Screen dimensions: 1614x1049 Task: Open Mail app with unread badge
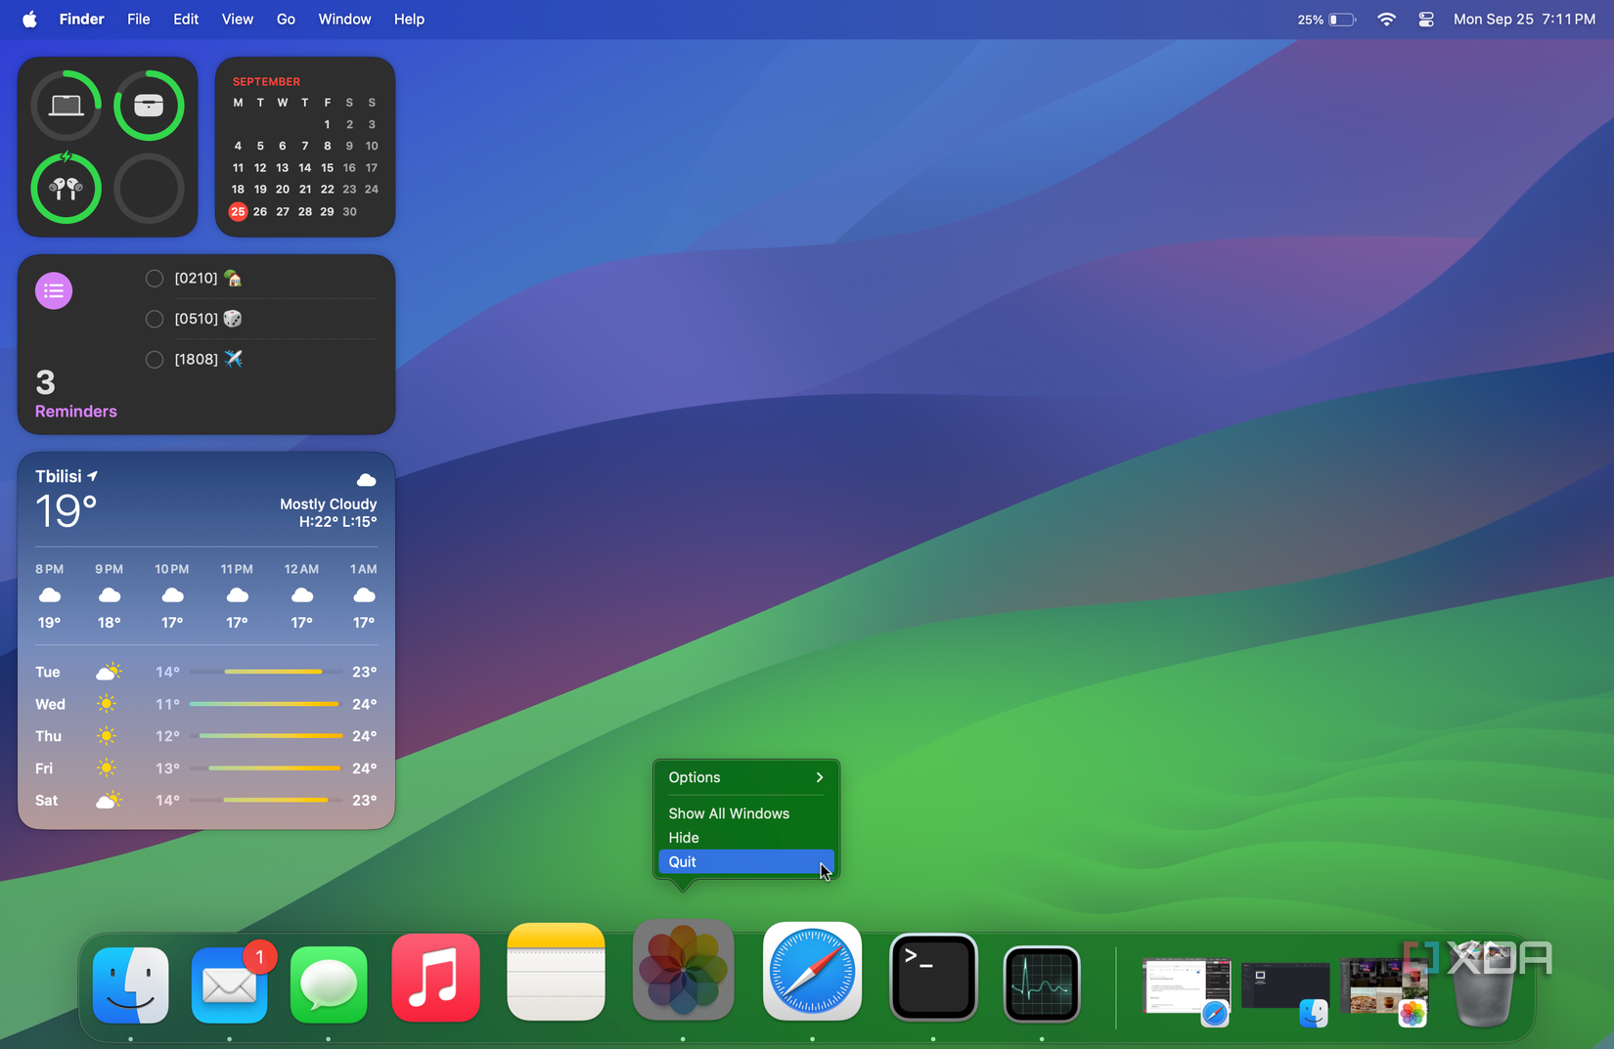pos(229,984)
